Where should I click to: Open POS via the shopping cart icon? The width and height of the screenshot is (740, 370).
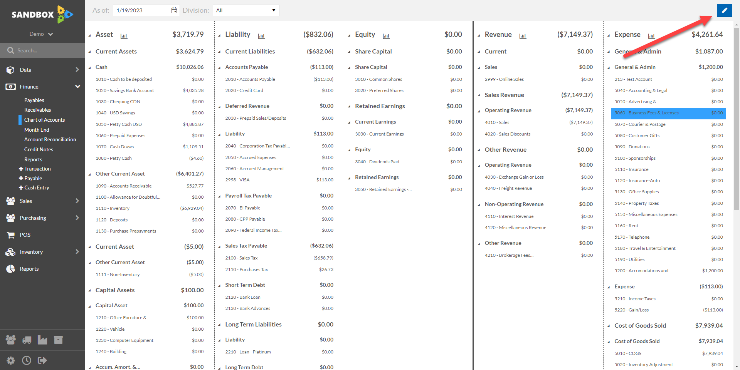click(10, 235)
